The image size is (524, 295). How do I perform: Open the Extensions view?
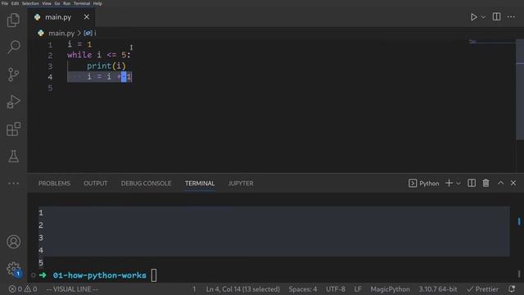click(13, 129)
